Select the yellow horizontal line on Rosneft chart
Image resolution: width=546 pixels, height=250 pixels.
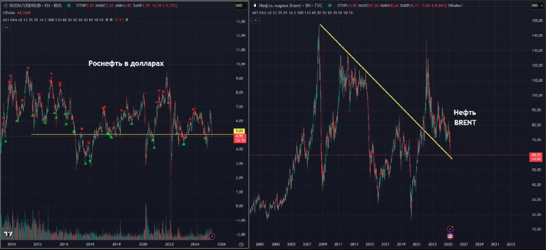tap(132, 135)
